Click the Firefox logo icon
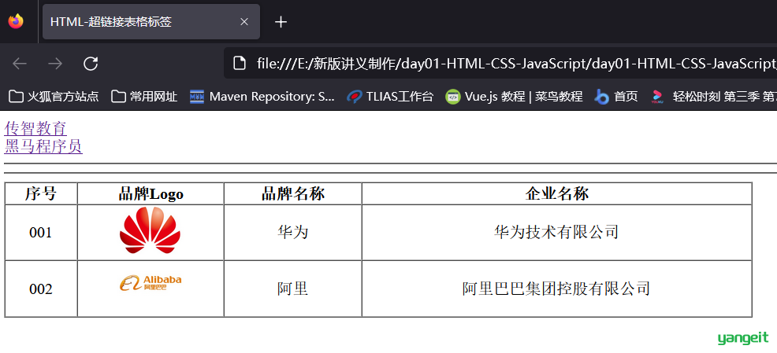The width and height of the screenshot is (777, 353). (16, 21)
